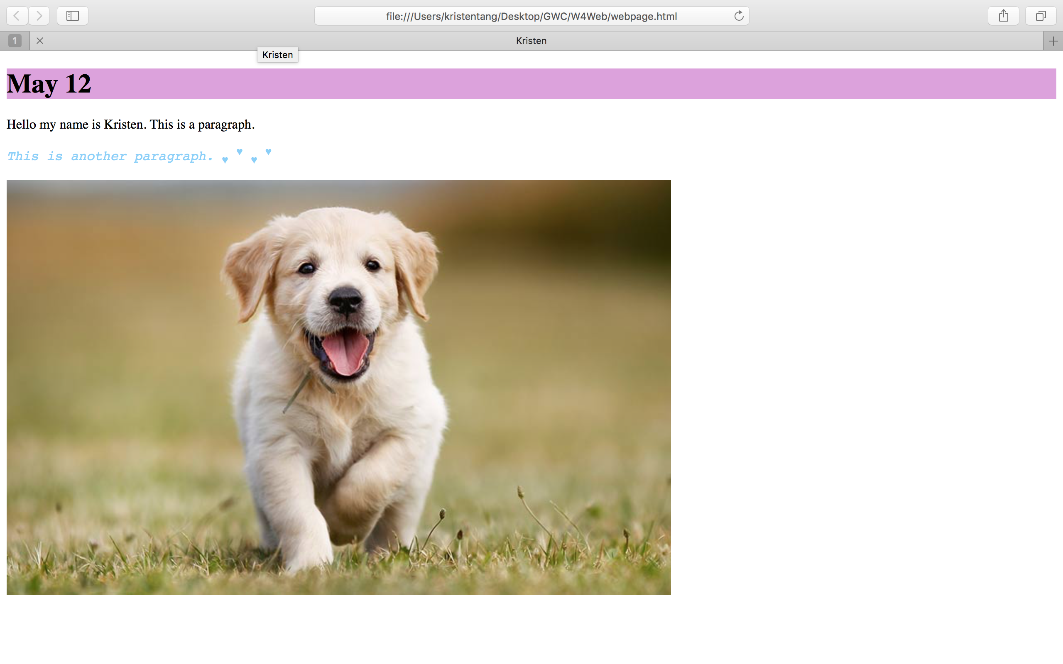This screenshot has height=664, width=1063.
Task: Go forward with the Safari forward arrow
Action: pos(39,16)
